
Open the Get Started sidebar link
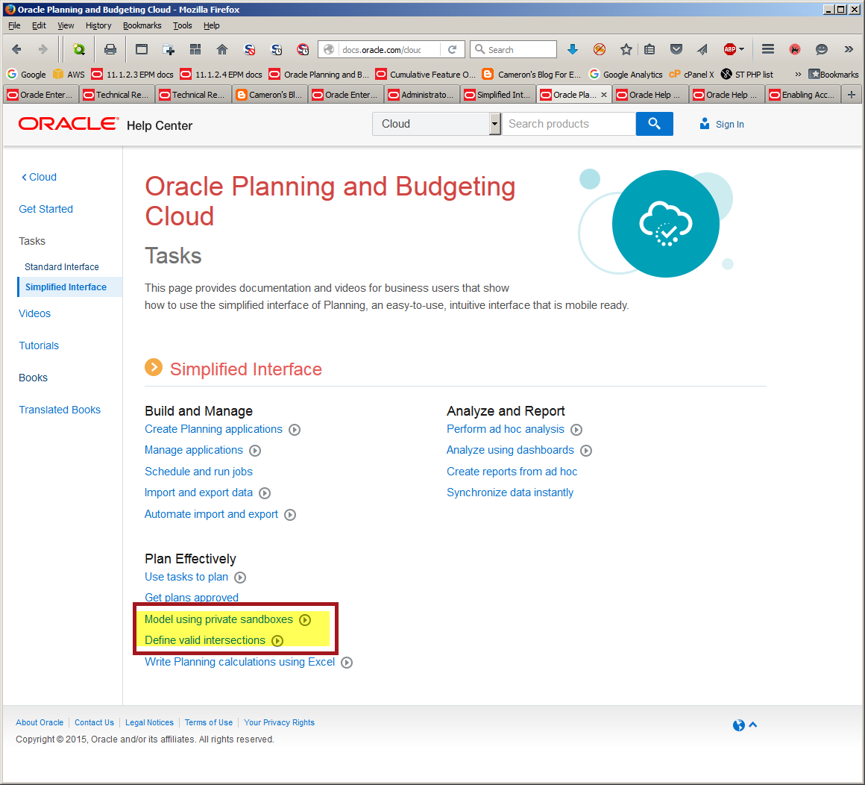pos(45,209)
